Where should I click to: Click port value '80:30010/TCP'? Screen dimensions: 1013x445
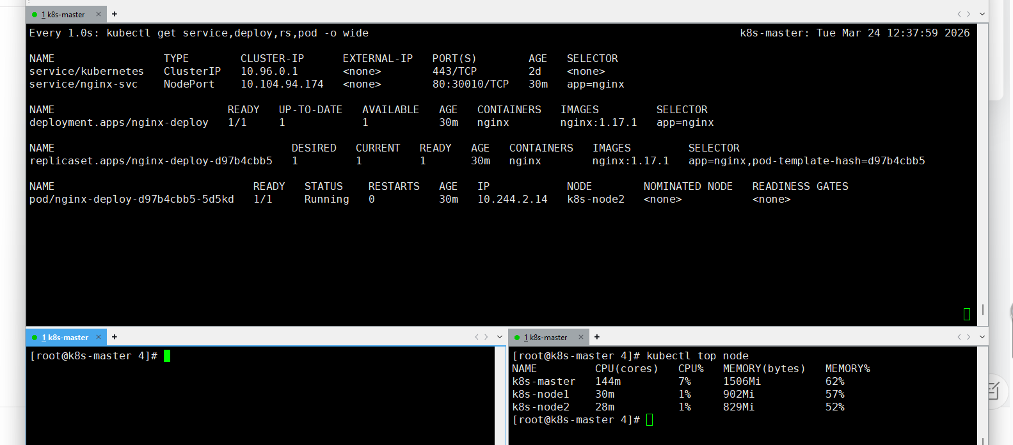click(470, 84)
